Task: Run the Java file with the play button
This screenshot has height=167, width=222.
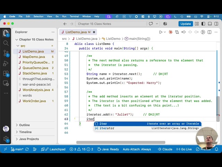Action: pos(161,32)
